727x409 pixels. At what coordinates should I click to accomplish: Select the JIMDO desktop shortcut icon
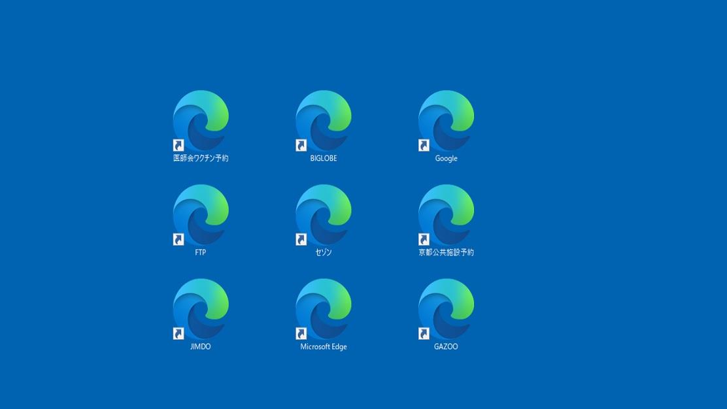coord(201,309)
